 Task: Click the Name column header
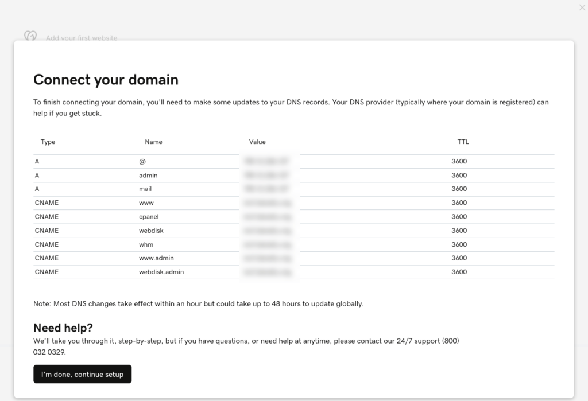click(153, 142)
